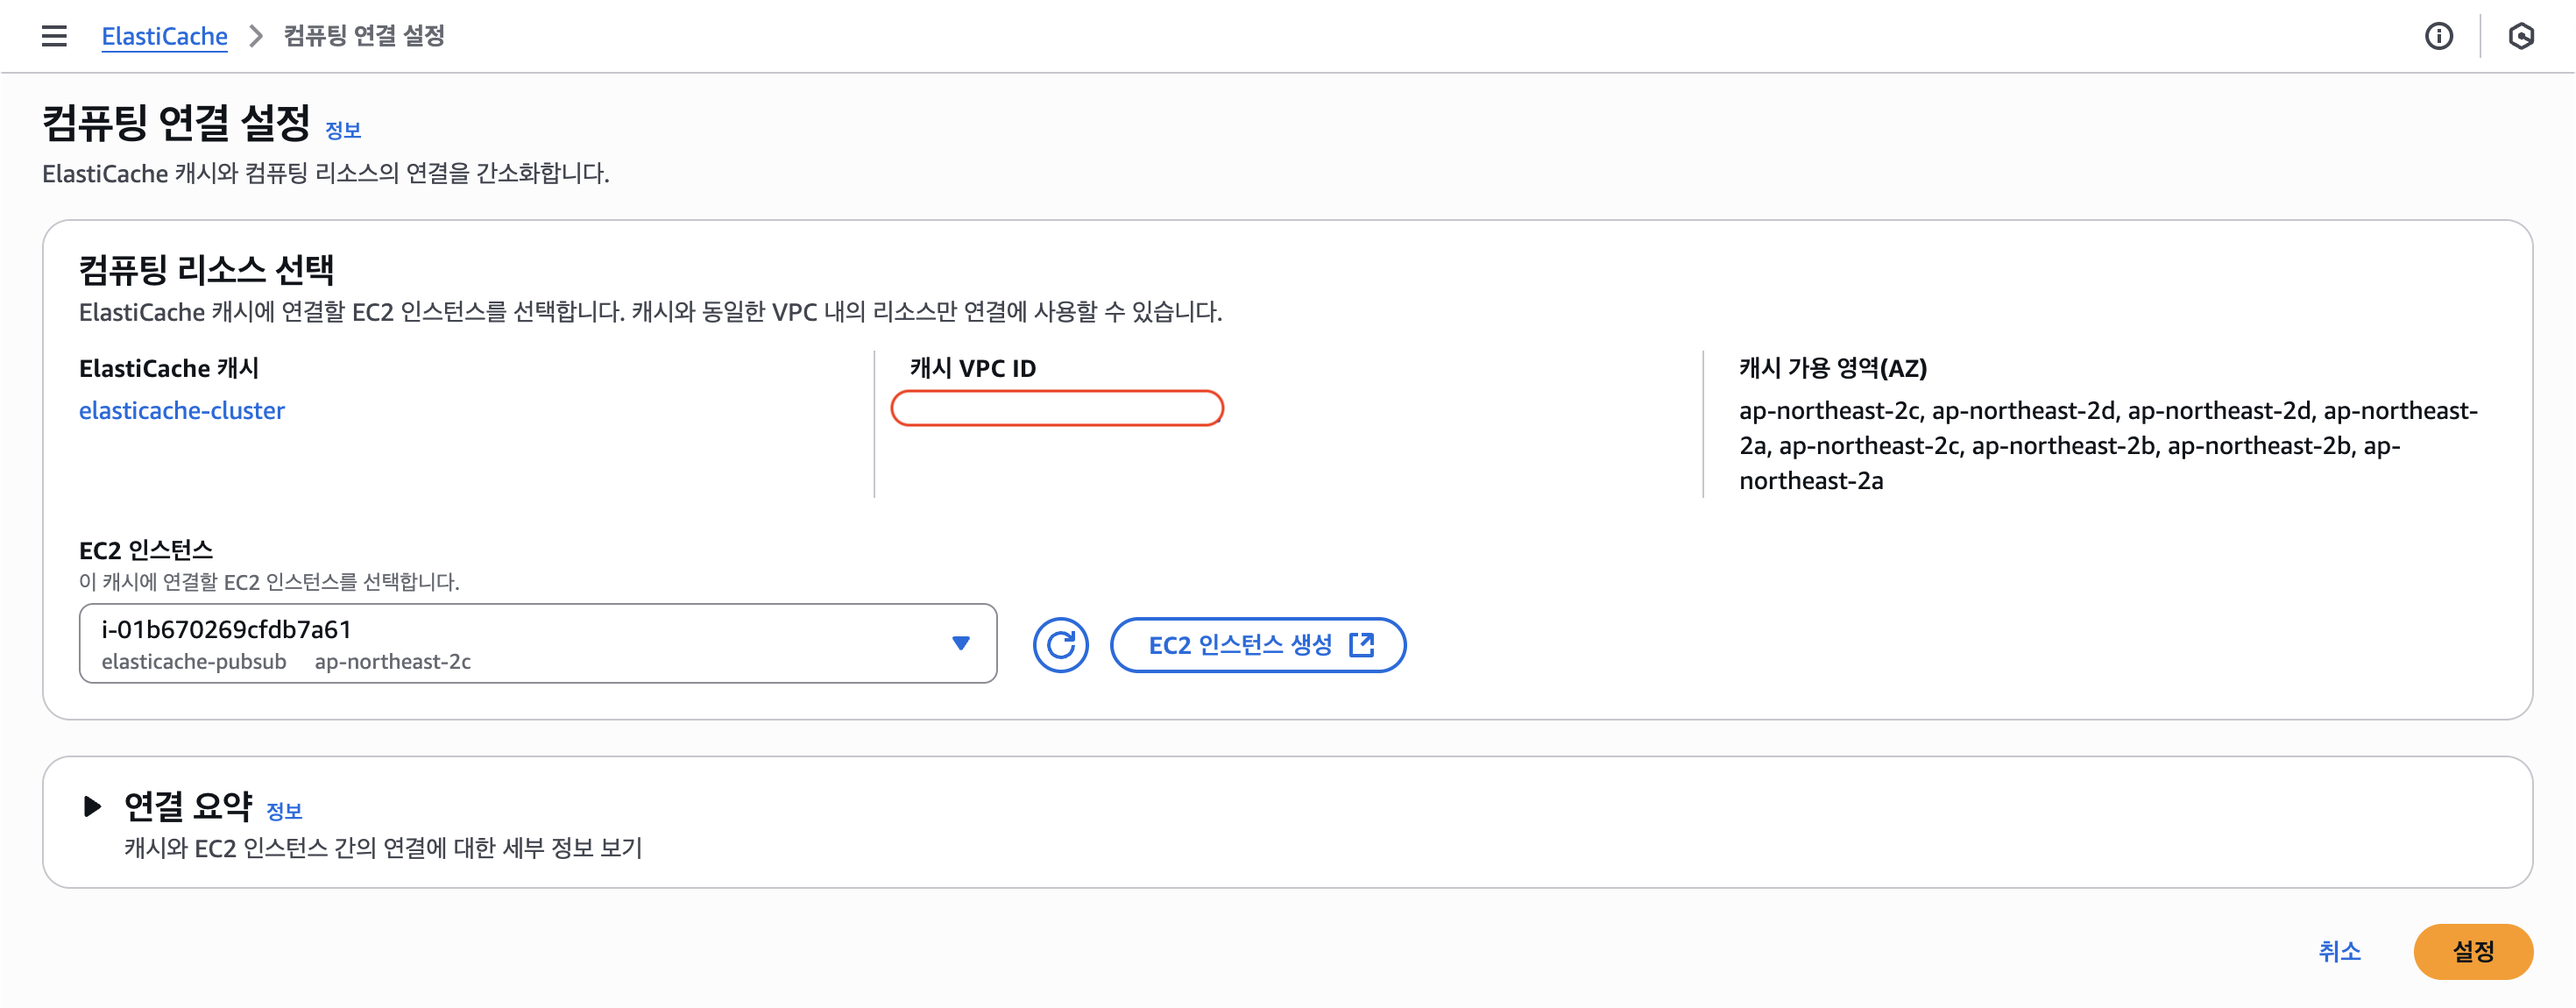Open the elasticache-cluster link
2576x1008 pixels.
click(182, 410)
